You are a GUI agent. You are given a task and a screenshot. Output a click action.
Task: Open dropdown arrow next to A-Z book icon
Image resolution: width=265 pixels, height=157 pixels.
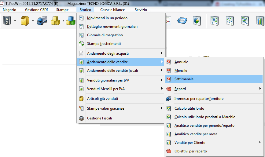pyautogui.click(x=15, y=21)
